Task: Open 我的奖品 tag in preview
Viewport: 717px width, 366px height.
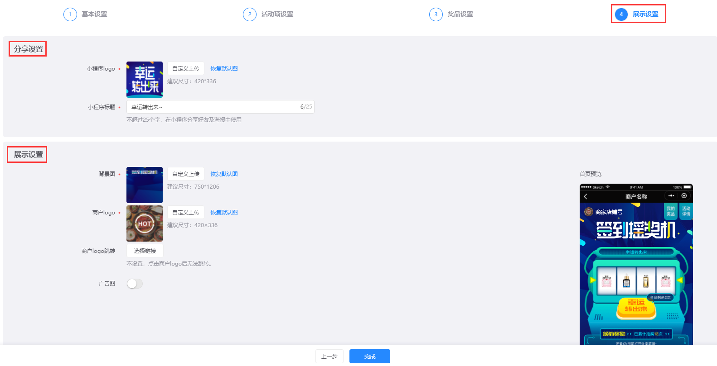Action: click(670, 211)
